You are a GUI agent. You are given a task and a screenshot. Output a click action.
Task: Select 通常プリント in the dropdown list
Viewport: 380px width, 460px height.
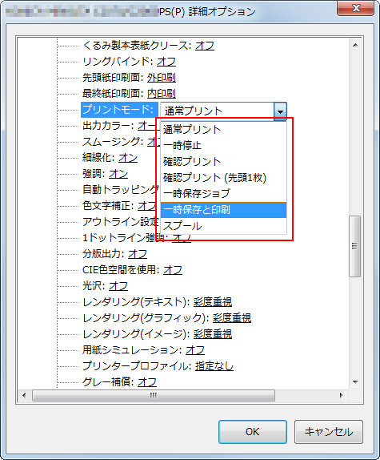click(x=223, y=129)
